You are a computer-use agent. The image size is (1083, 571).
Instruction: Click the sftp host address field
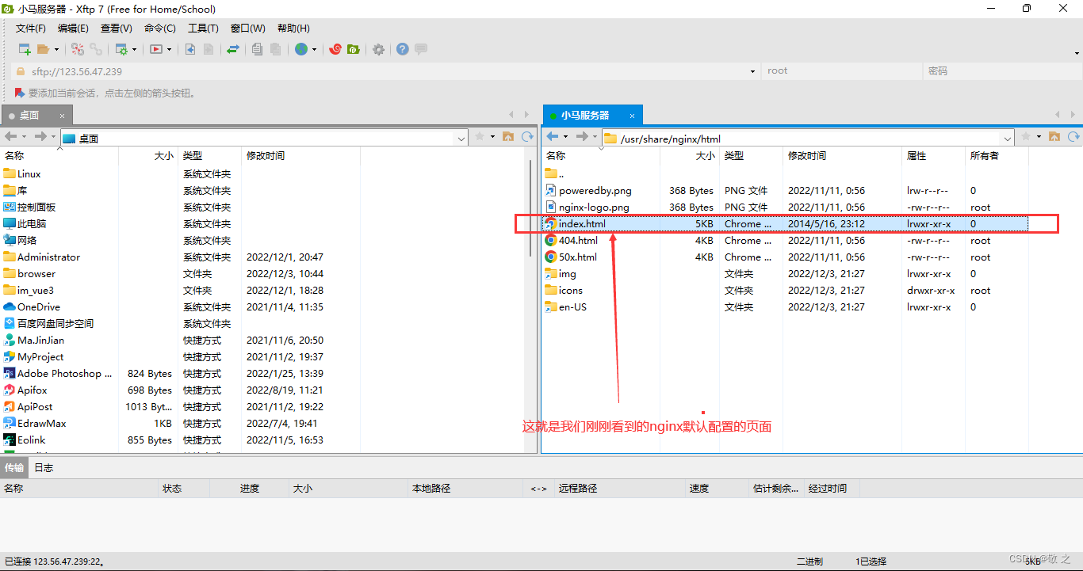point(385,71)
